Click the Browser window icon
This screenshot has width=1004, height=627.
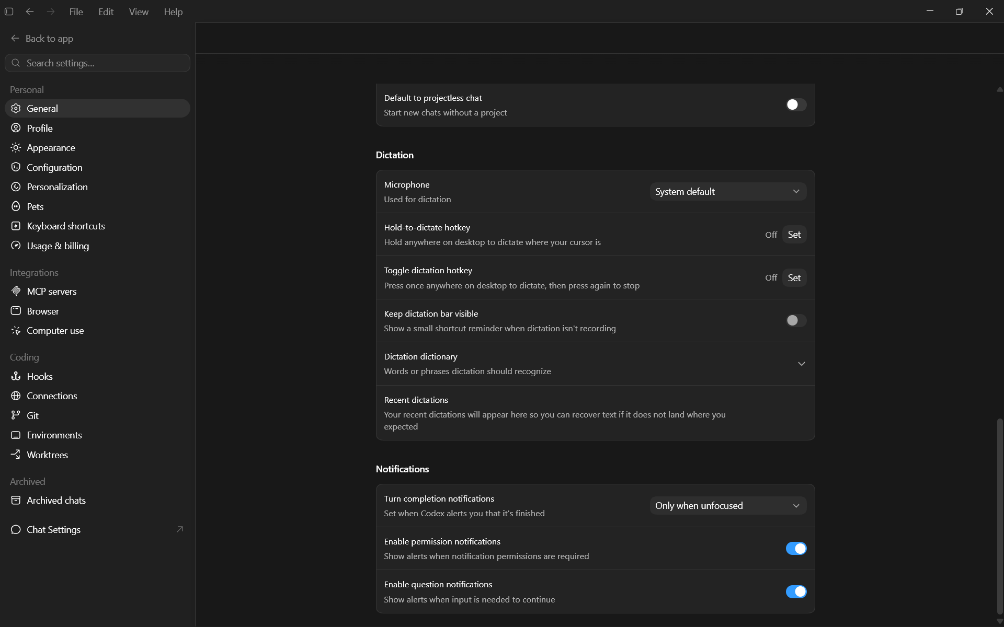(x=16, y=311)
